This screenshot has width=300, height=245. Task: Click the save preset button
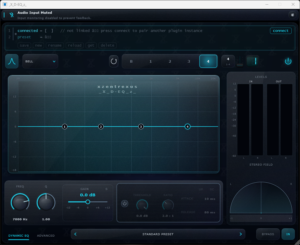(24, 45)
